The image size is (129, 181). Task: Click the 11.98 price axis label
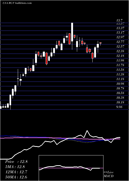pyautogui.click(x=120, y=61)
